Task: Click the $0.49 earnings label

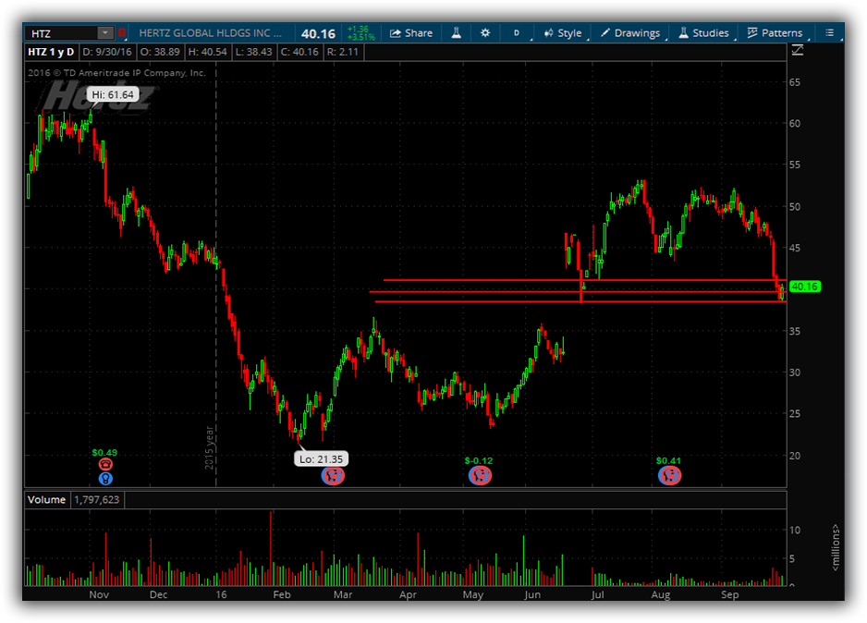Action: (104, 453)
